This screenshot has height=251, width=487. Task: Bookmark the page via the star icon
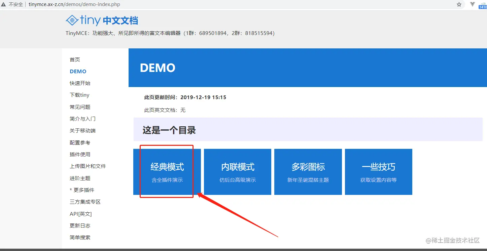[459, 5]
